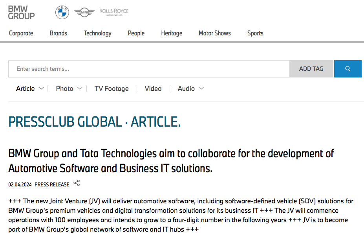Open the Corporate menu
Viewport: 364px width, 234px height.
[x=21, y=33]
